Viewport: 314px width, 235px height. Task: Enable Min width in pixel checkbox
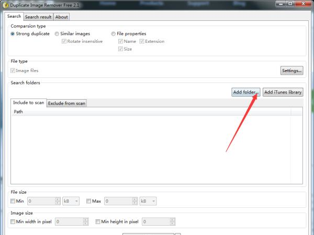[x=13, y=221]
